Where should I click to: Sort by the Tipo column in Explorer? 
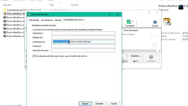click(52, 5)
